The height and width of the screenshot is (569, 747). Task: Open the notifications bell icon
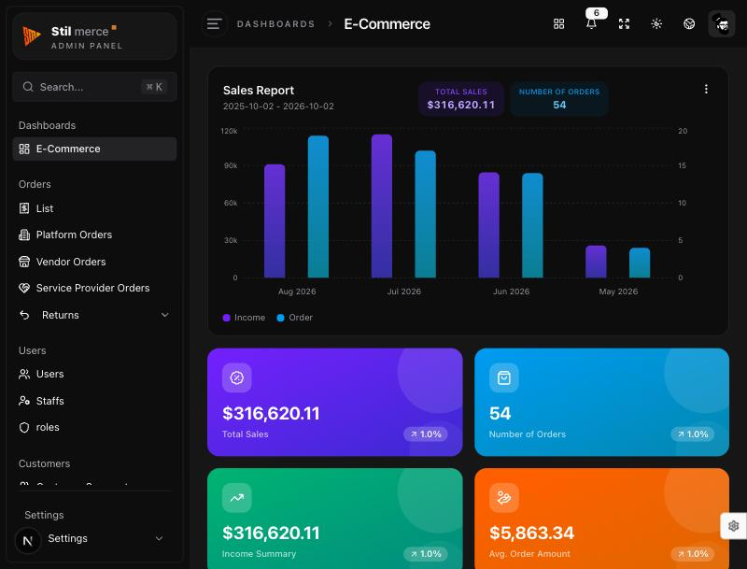pyautogui.click(x=591, y=24)
